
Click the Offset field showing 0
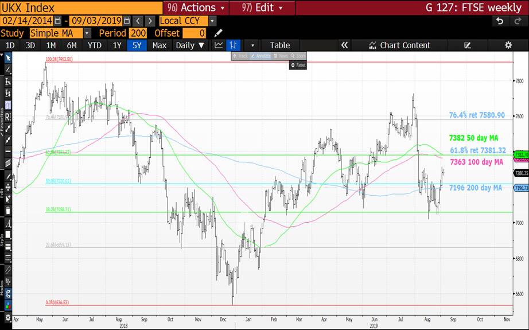pyautogui.click(x=194, y=33)
